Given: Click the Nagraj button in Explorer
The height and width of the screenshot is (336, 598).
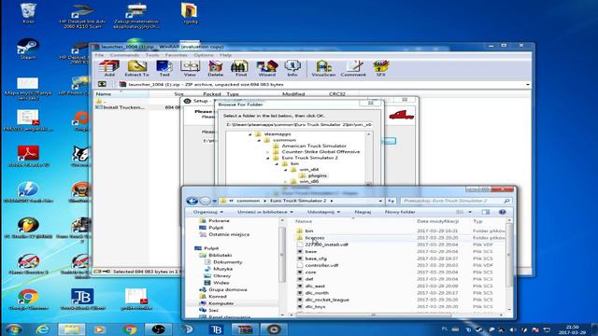Looking at the screenshot, I should pos(363,212).
